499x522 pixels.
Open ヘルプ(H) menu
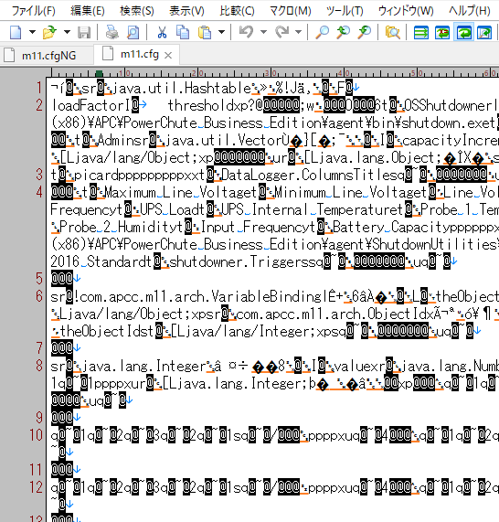click(470, 11)
